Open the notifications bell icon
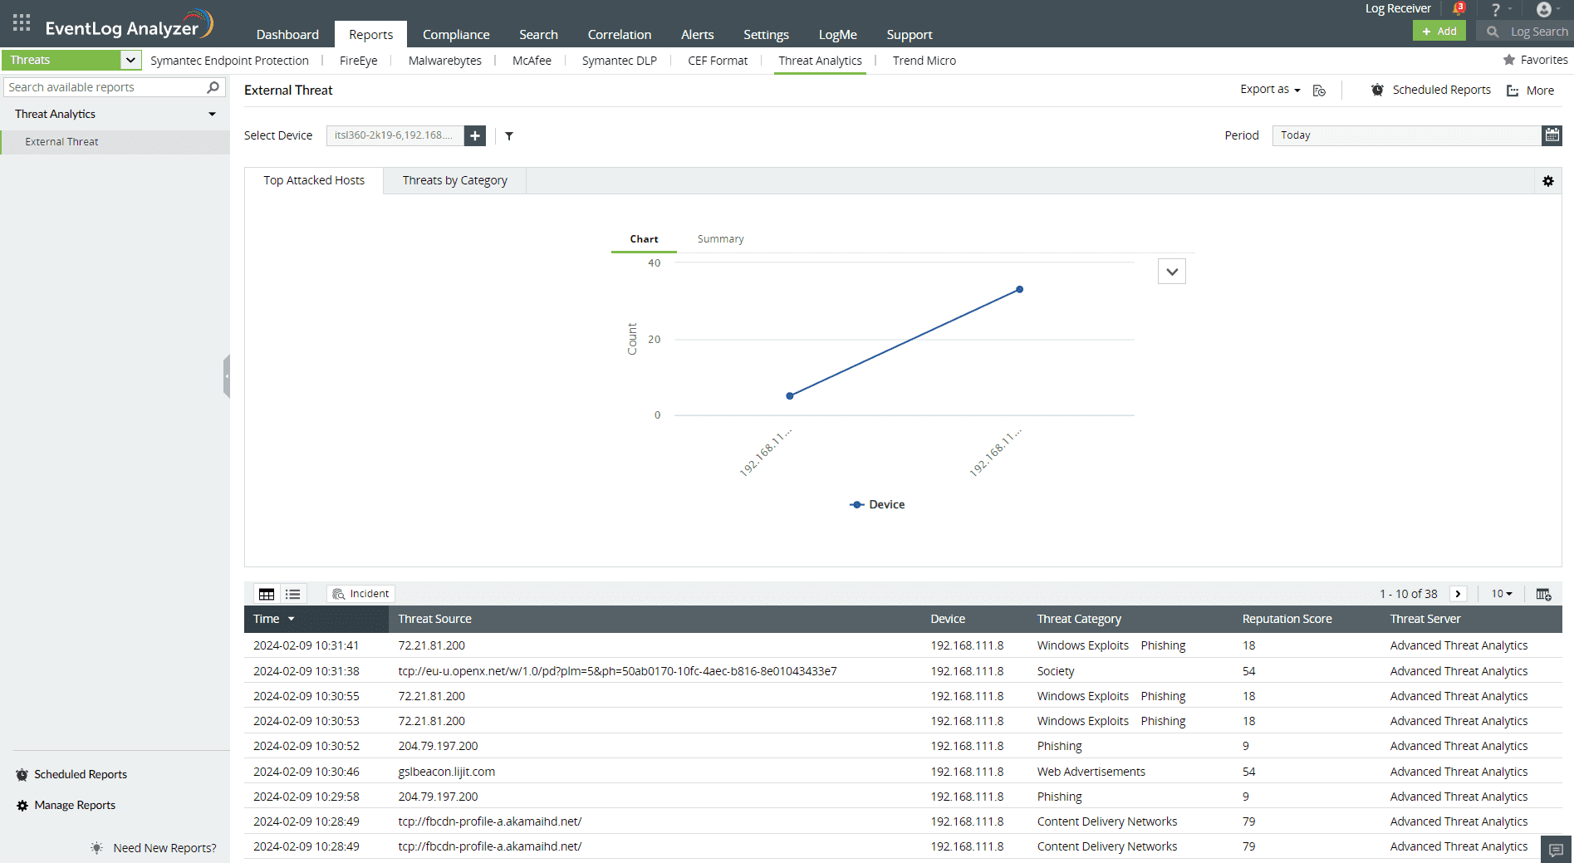The height and width of the screenshot is (863, 1574). [1459, 9]
